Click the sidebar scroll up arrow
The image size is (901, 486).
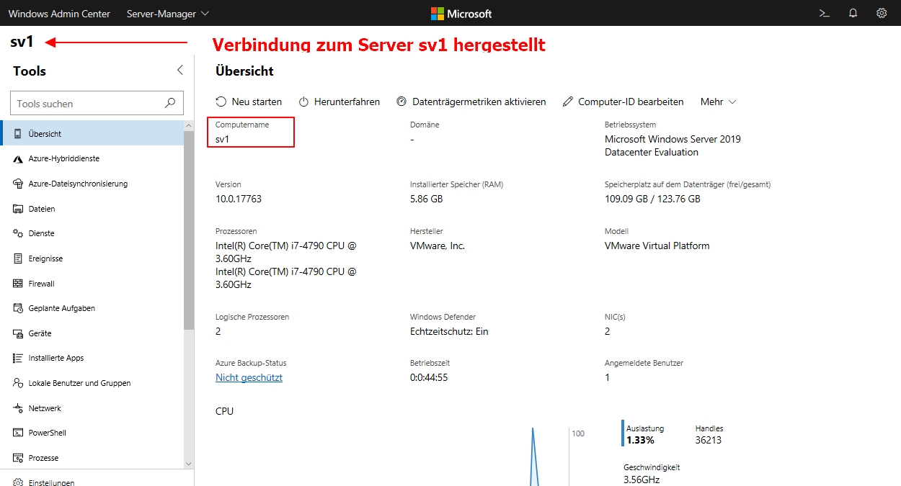[189, 126]
